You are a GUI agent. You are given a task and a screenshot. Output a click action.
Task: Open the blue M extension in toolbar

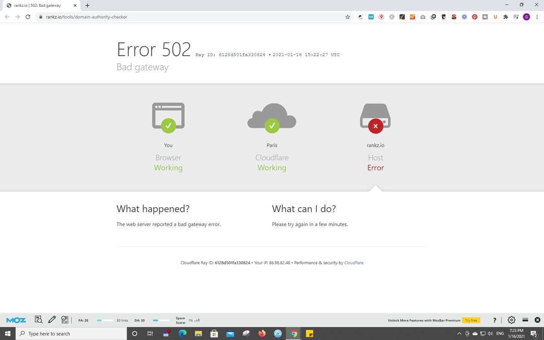point(370,17)
